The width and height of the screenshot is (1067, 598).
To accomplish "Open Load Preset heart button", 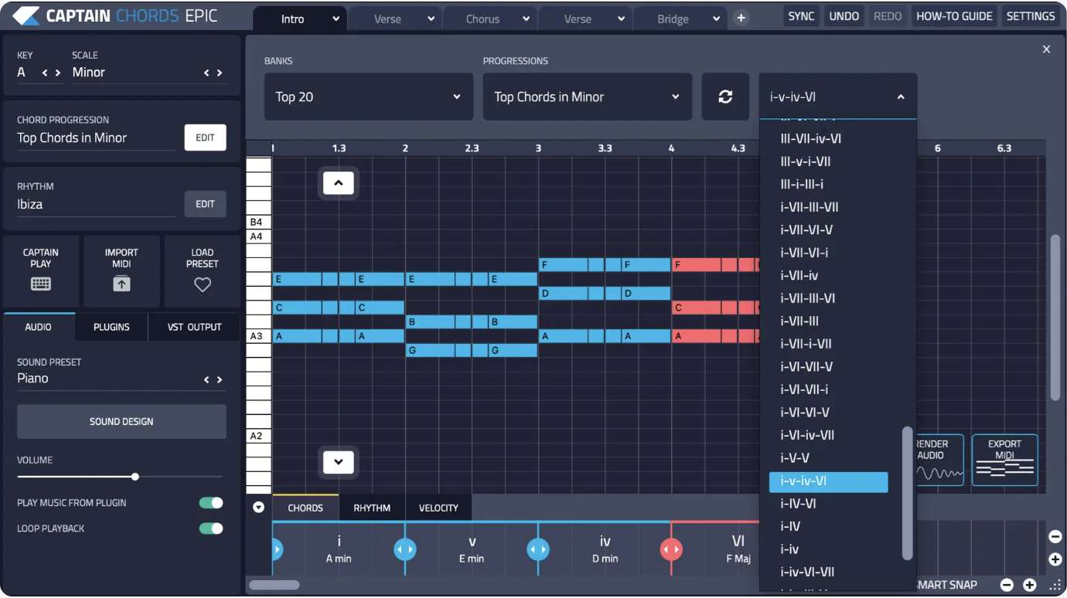I will pos(203,272).
